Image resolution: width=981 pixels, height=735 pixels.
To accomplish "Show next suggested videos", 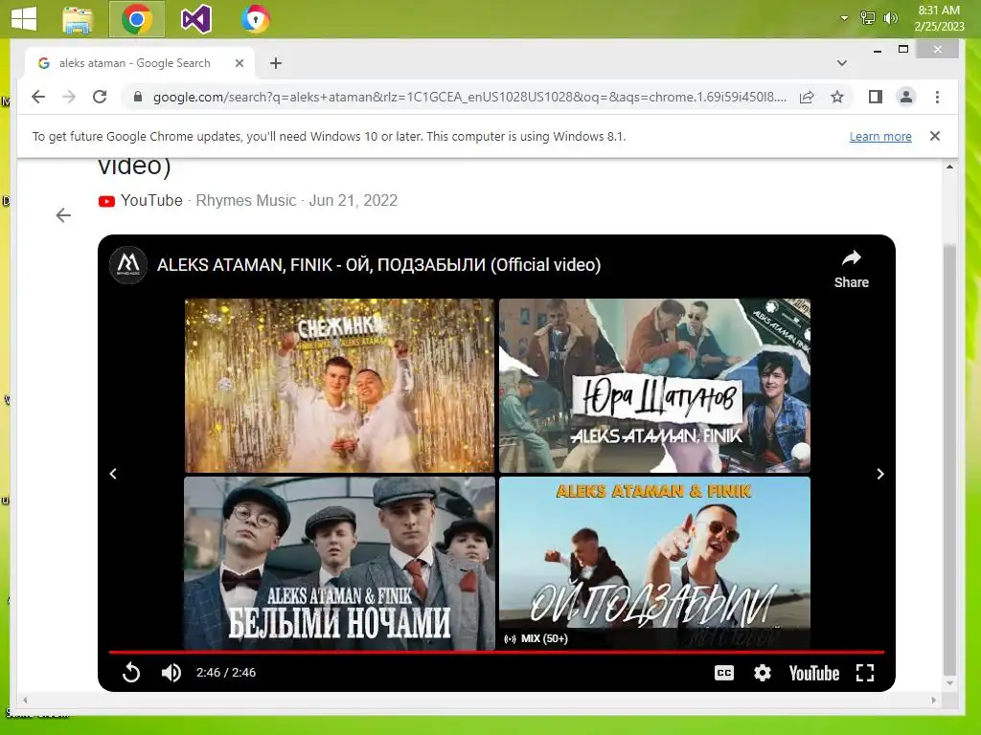I will 879,474.
